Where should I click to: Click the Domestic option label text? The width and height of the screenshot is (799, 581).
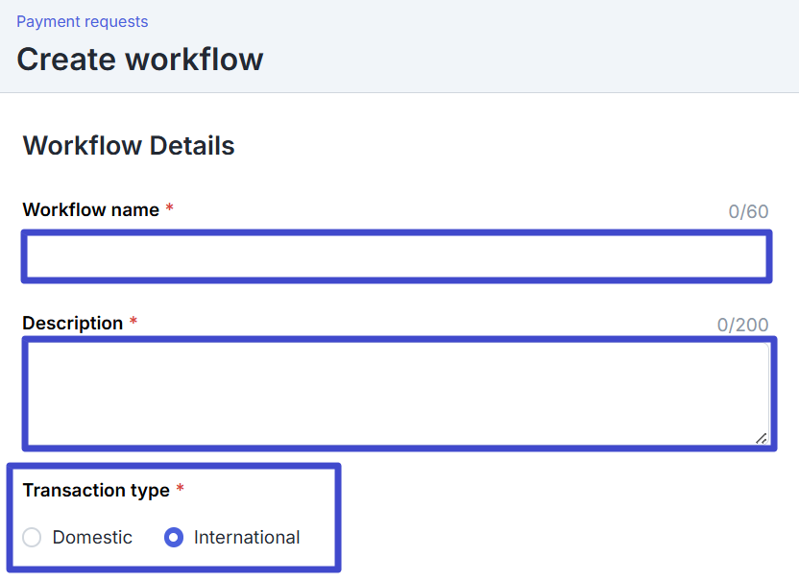92,538
